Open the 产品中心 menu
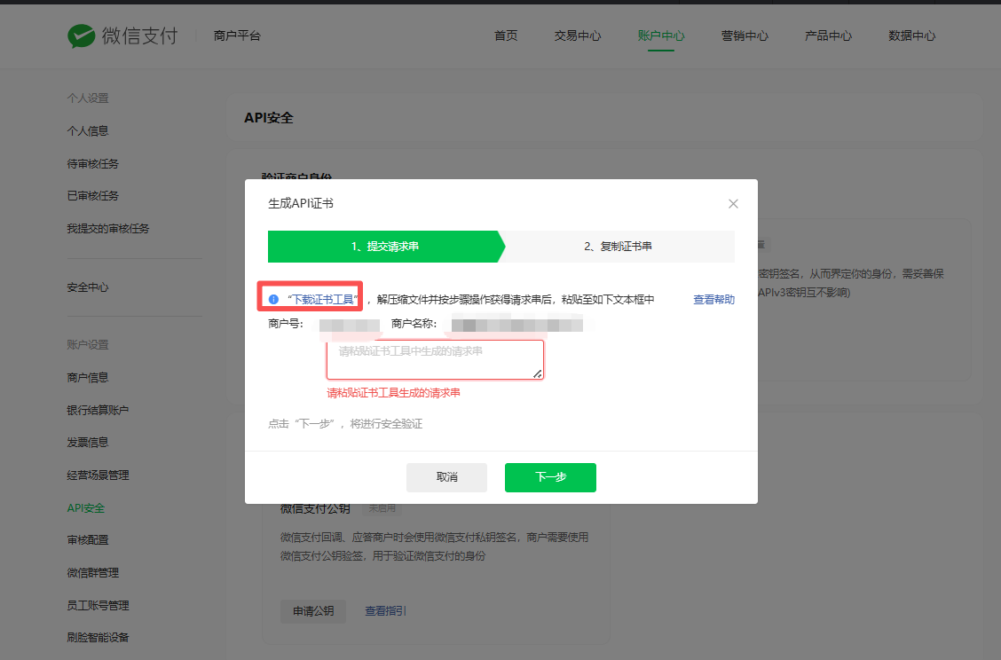1001x660 pixels. coord(828,36)
